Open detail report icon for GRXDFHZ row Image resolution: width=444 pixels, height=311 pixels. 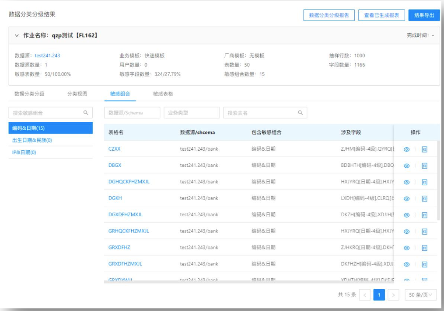(x=424, y=248)
